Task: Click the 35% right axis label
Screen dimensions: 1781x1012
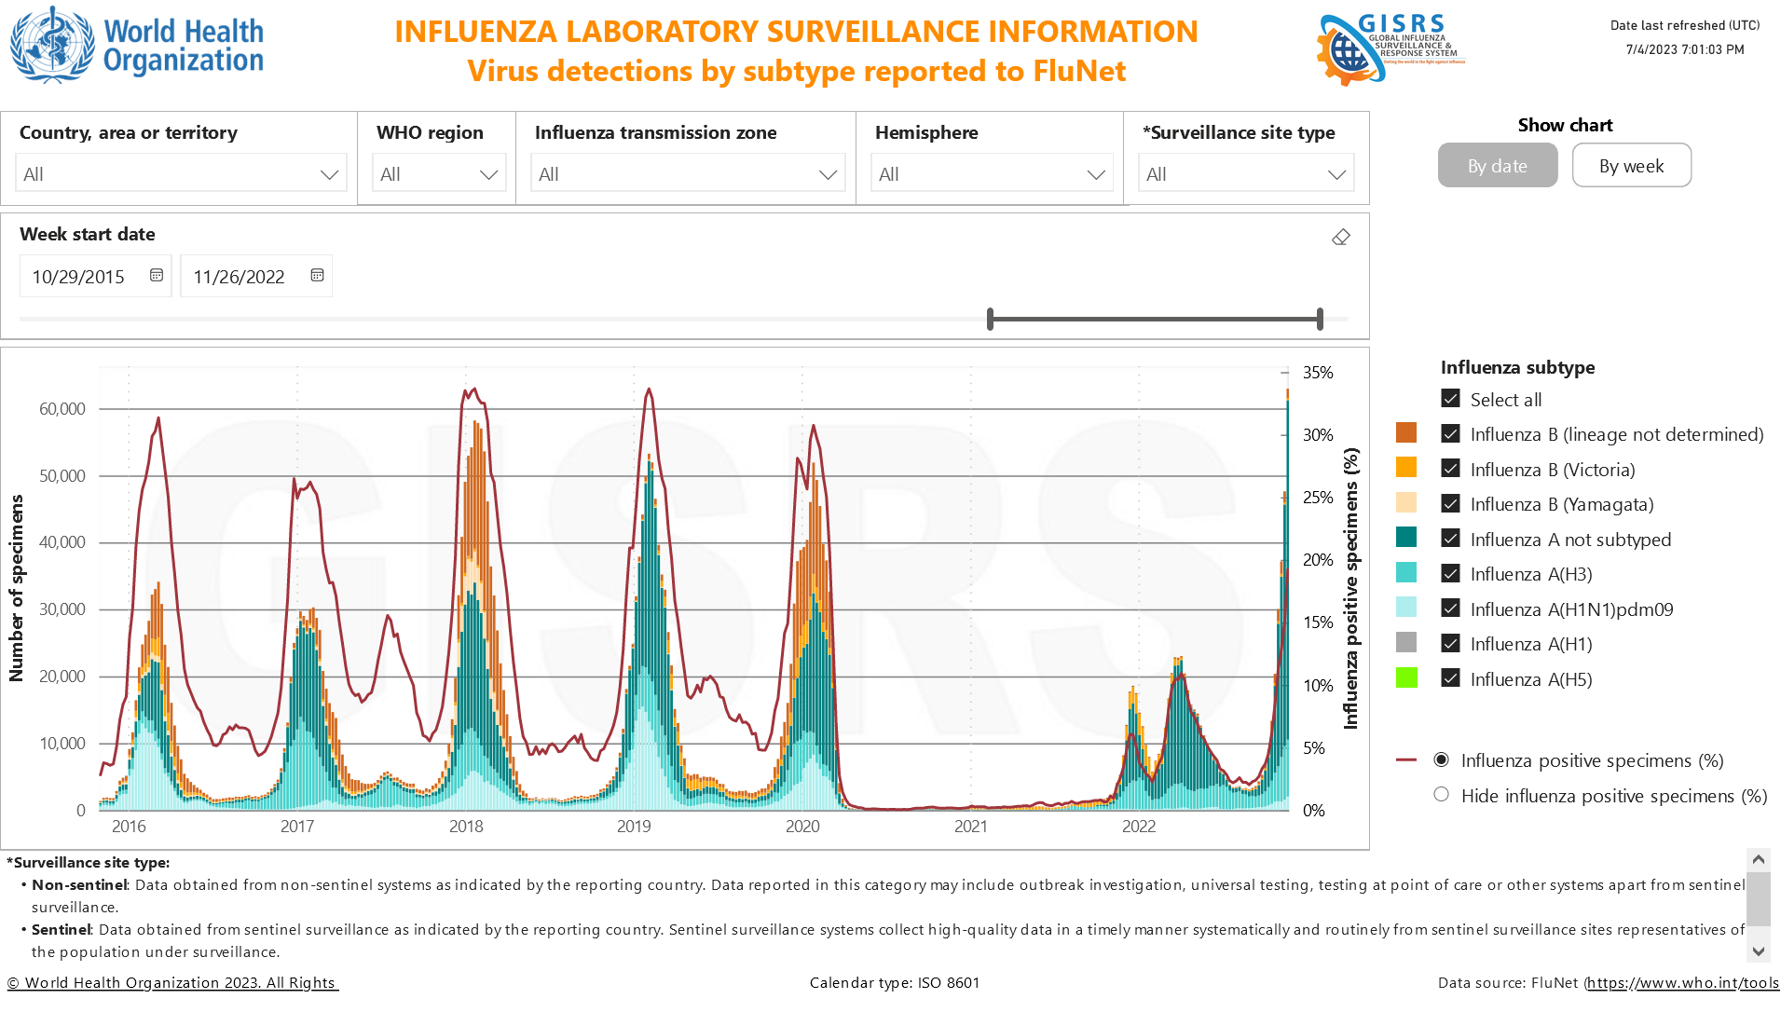Action: [1318, 373]
